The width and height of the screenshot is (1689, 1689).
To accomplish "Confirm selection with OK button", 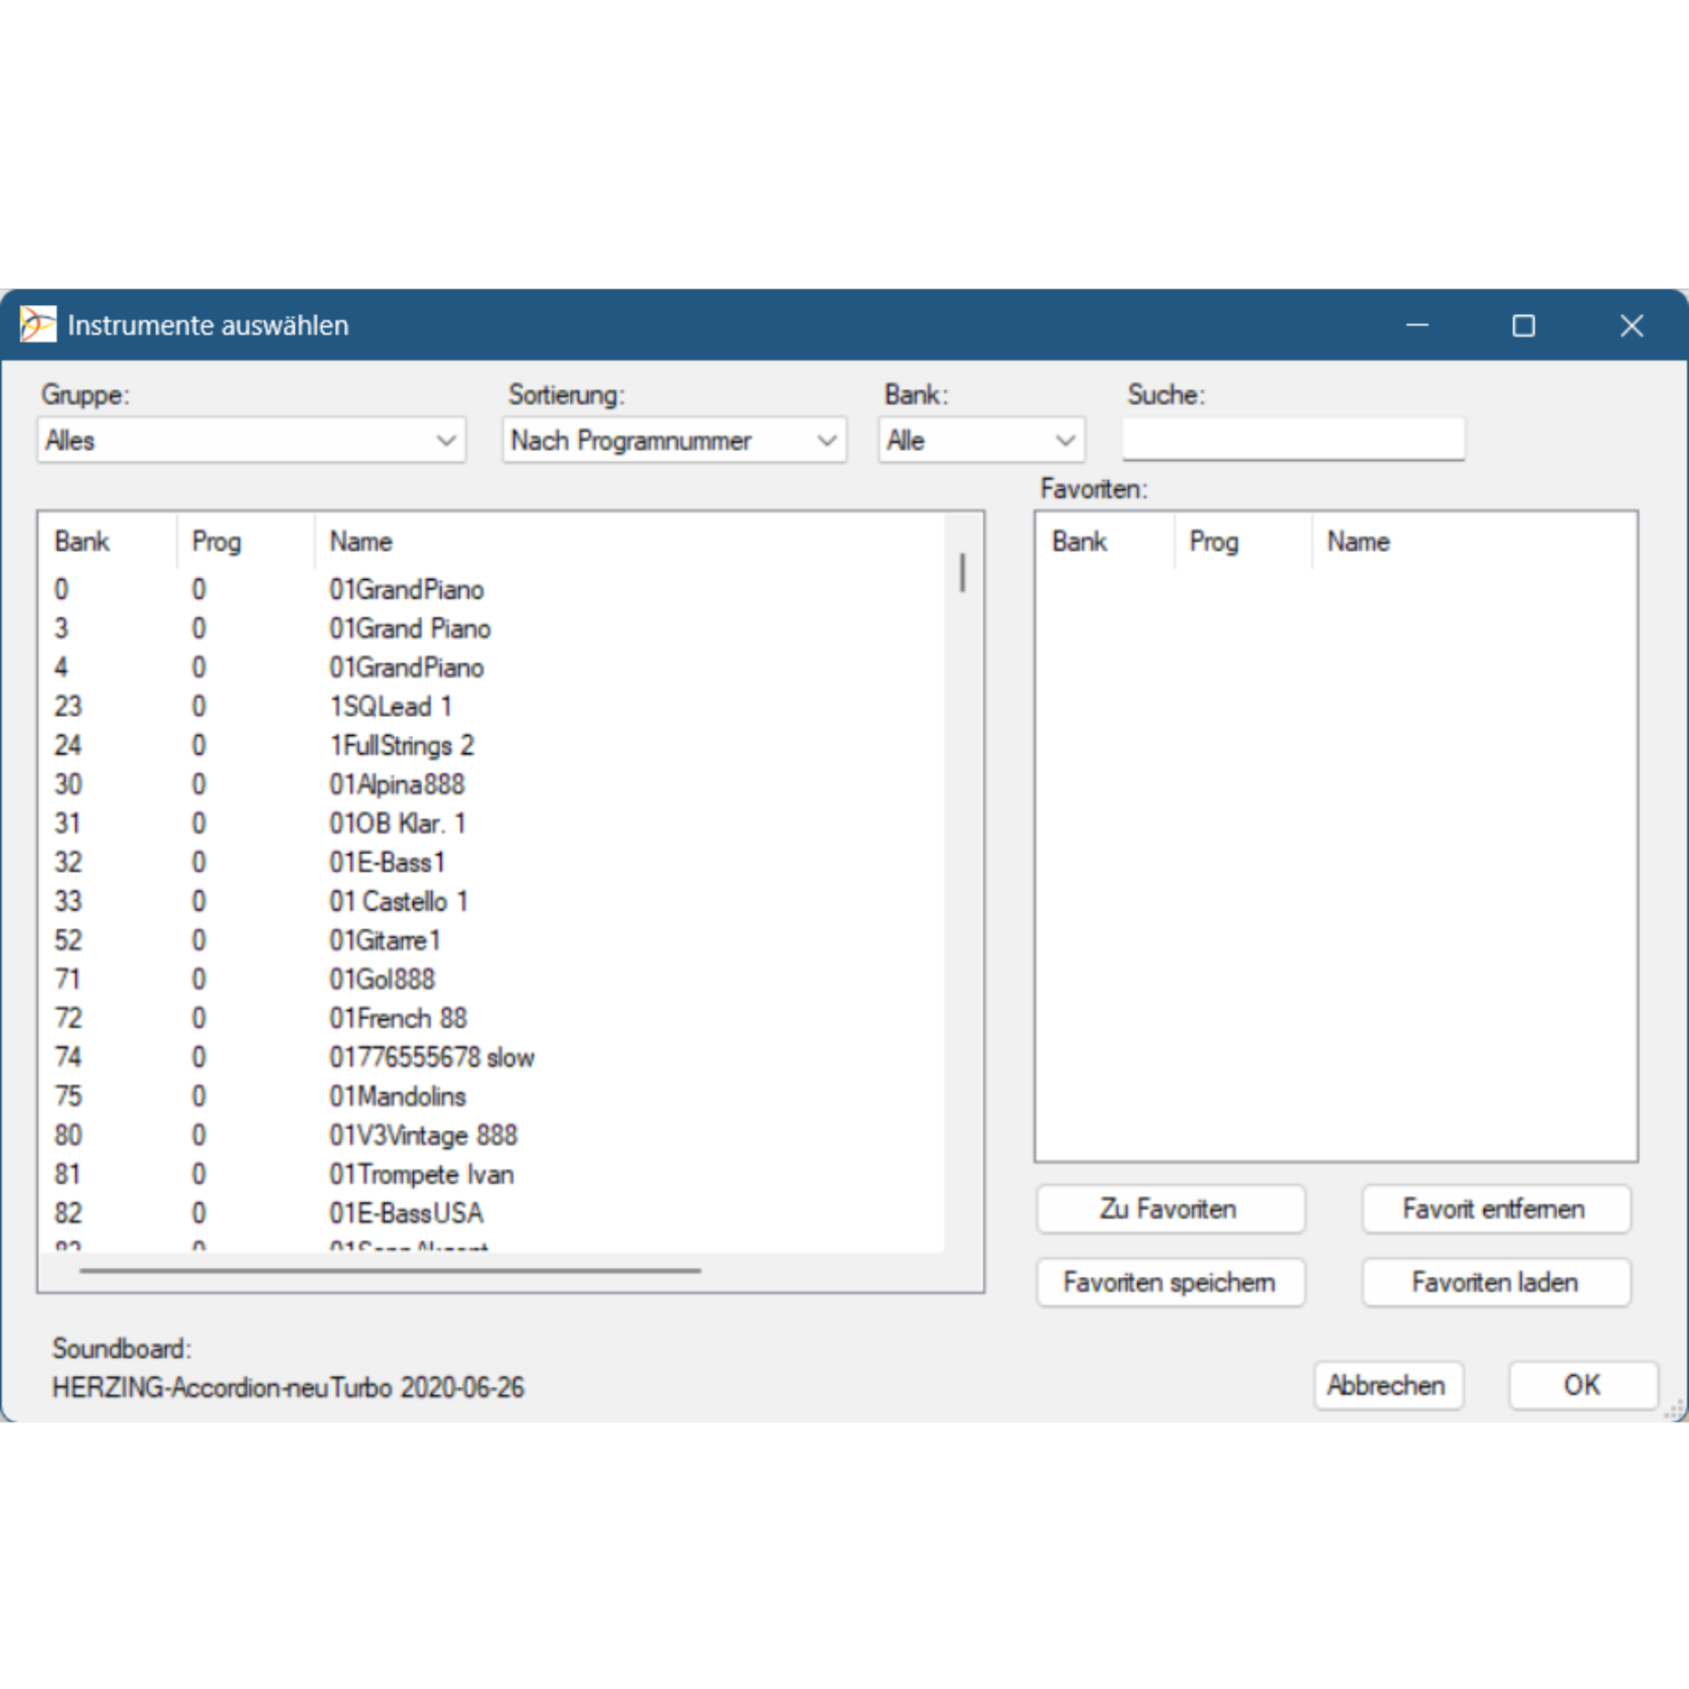I will [1582, 1385].
